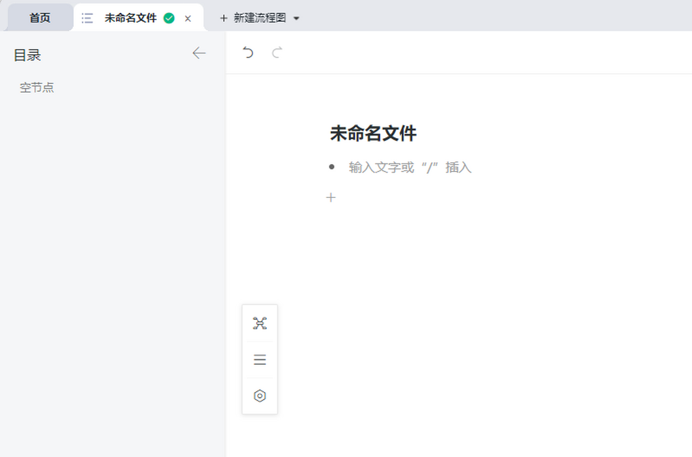Click the 未命名文件 document title

coord(373,134)
